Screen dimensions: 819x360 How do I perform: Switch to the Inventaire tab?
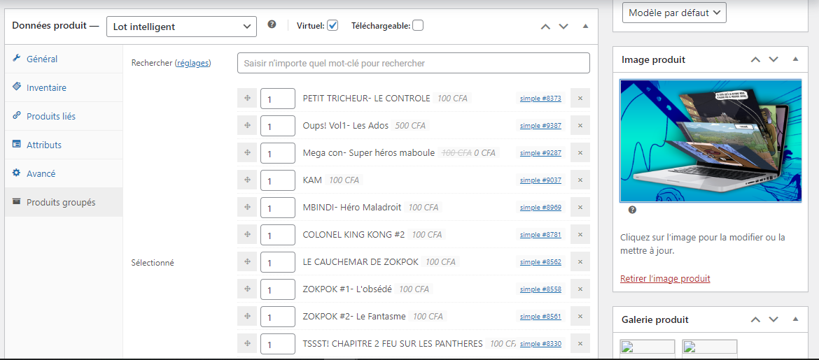[46, 88]
